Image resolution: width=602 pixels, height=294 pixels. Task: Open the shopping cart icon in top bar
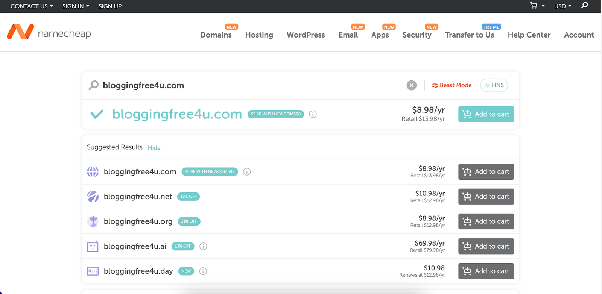[x=534, y=6]
